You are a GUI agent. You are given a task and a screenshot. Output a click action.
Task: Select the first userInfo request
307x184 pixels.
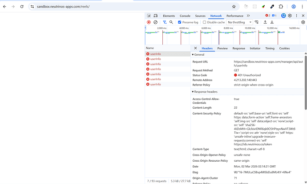(x=168, y=54)
